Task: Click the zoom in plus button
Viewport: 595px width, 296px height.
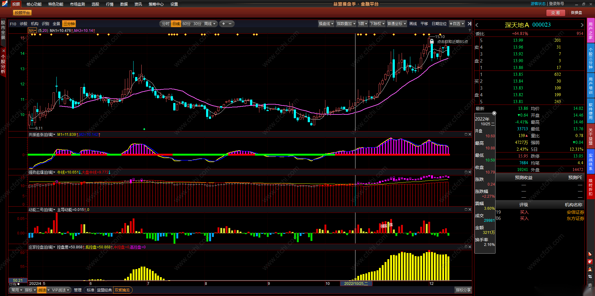Action: (x=223, y=24)
